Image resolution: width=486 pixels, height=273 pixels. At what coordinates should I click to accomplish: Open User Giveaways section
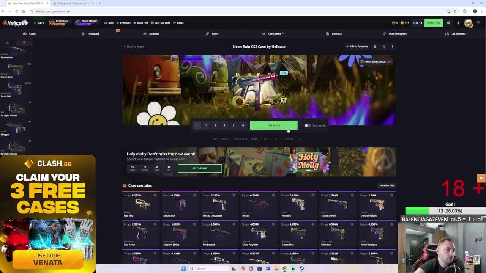point(395,34)
